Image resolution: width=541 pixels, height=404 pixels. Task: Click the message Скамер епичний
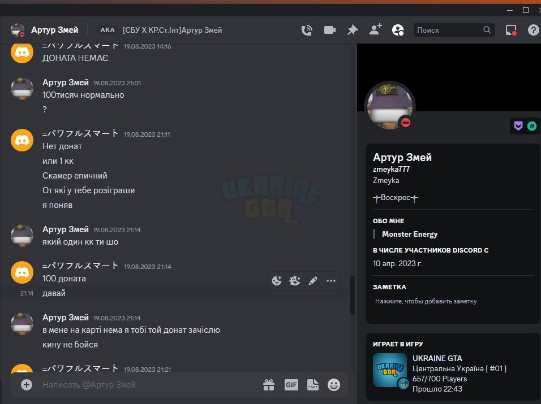[x=75, y=176]
